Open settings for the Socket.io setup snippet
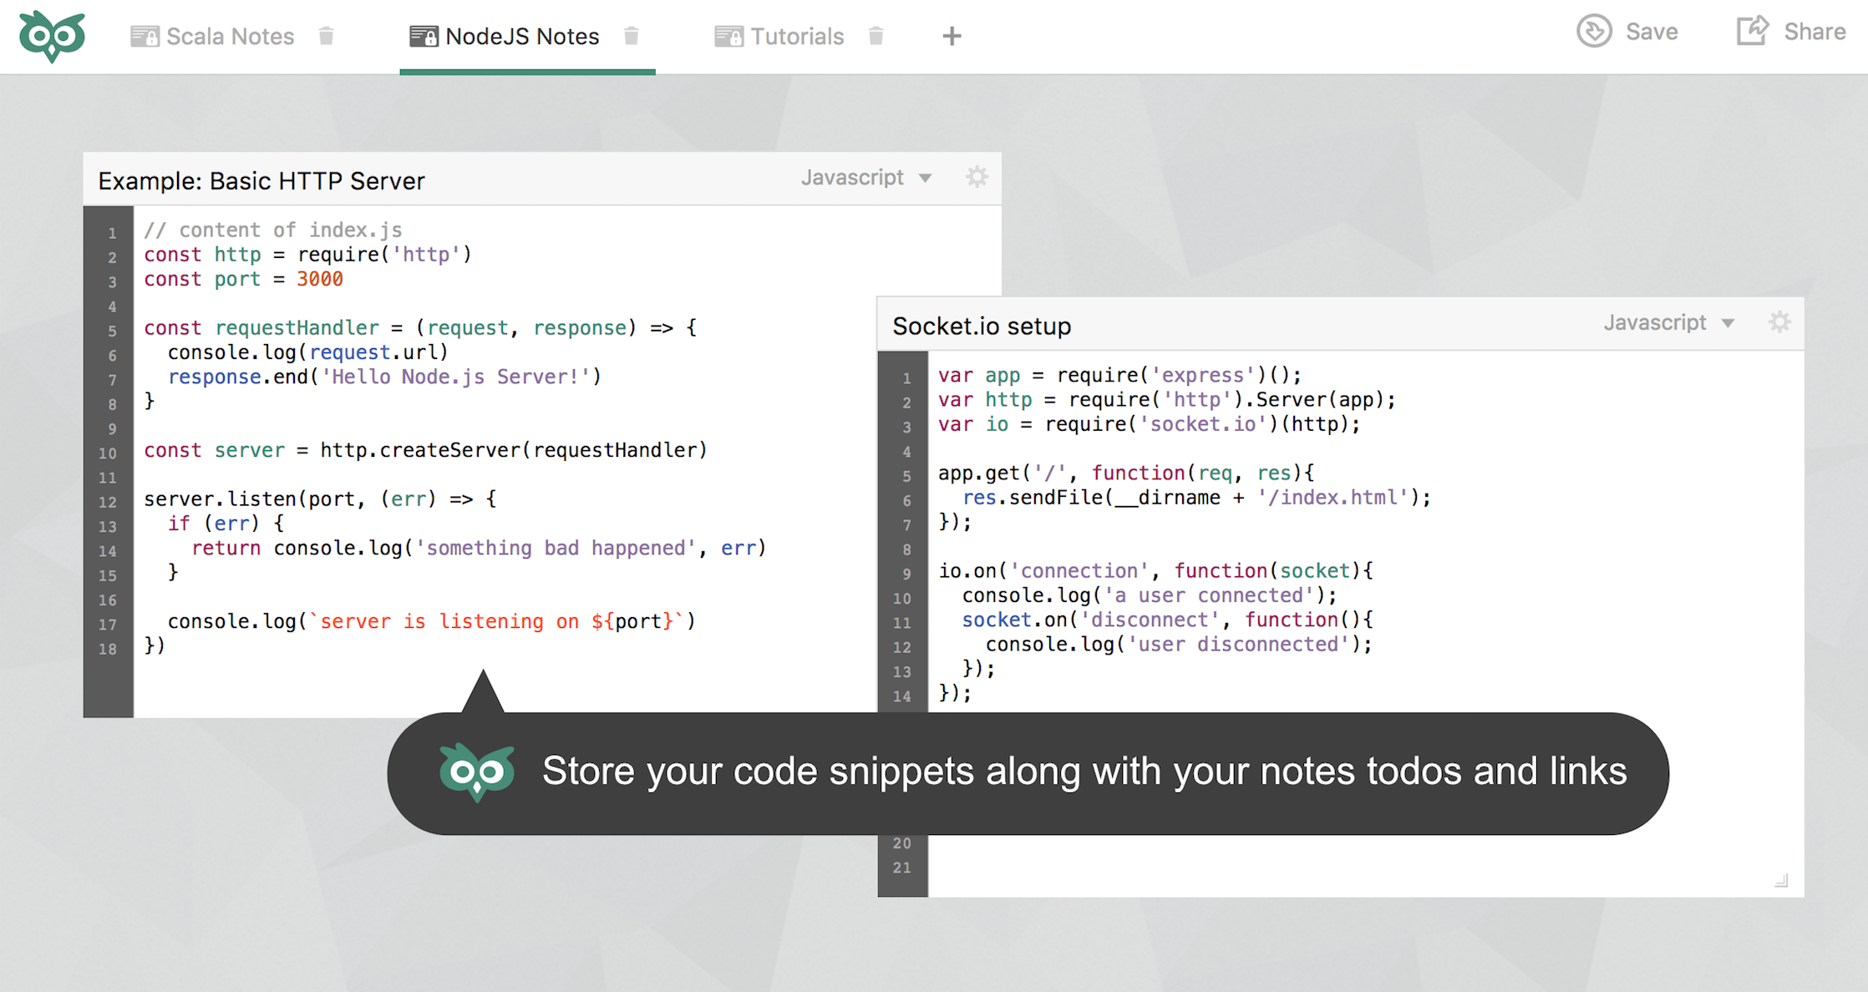Screen dimensions: 1868x992 1779,323
